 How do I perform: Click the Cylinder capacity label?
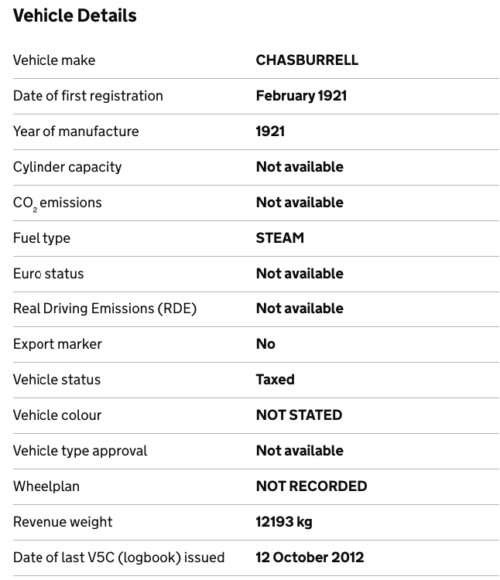point(67,167)
